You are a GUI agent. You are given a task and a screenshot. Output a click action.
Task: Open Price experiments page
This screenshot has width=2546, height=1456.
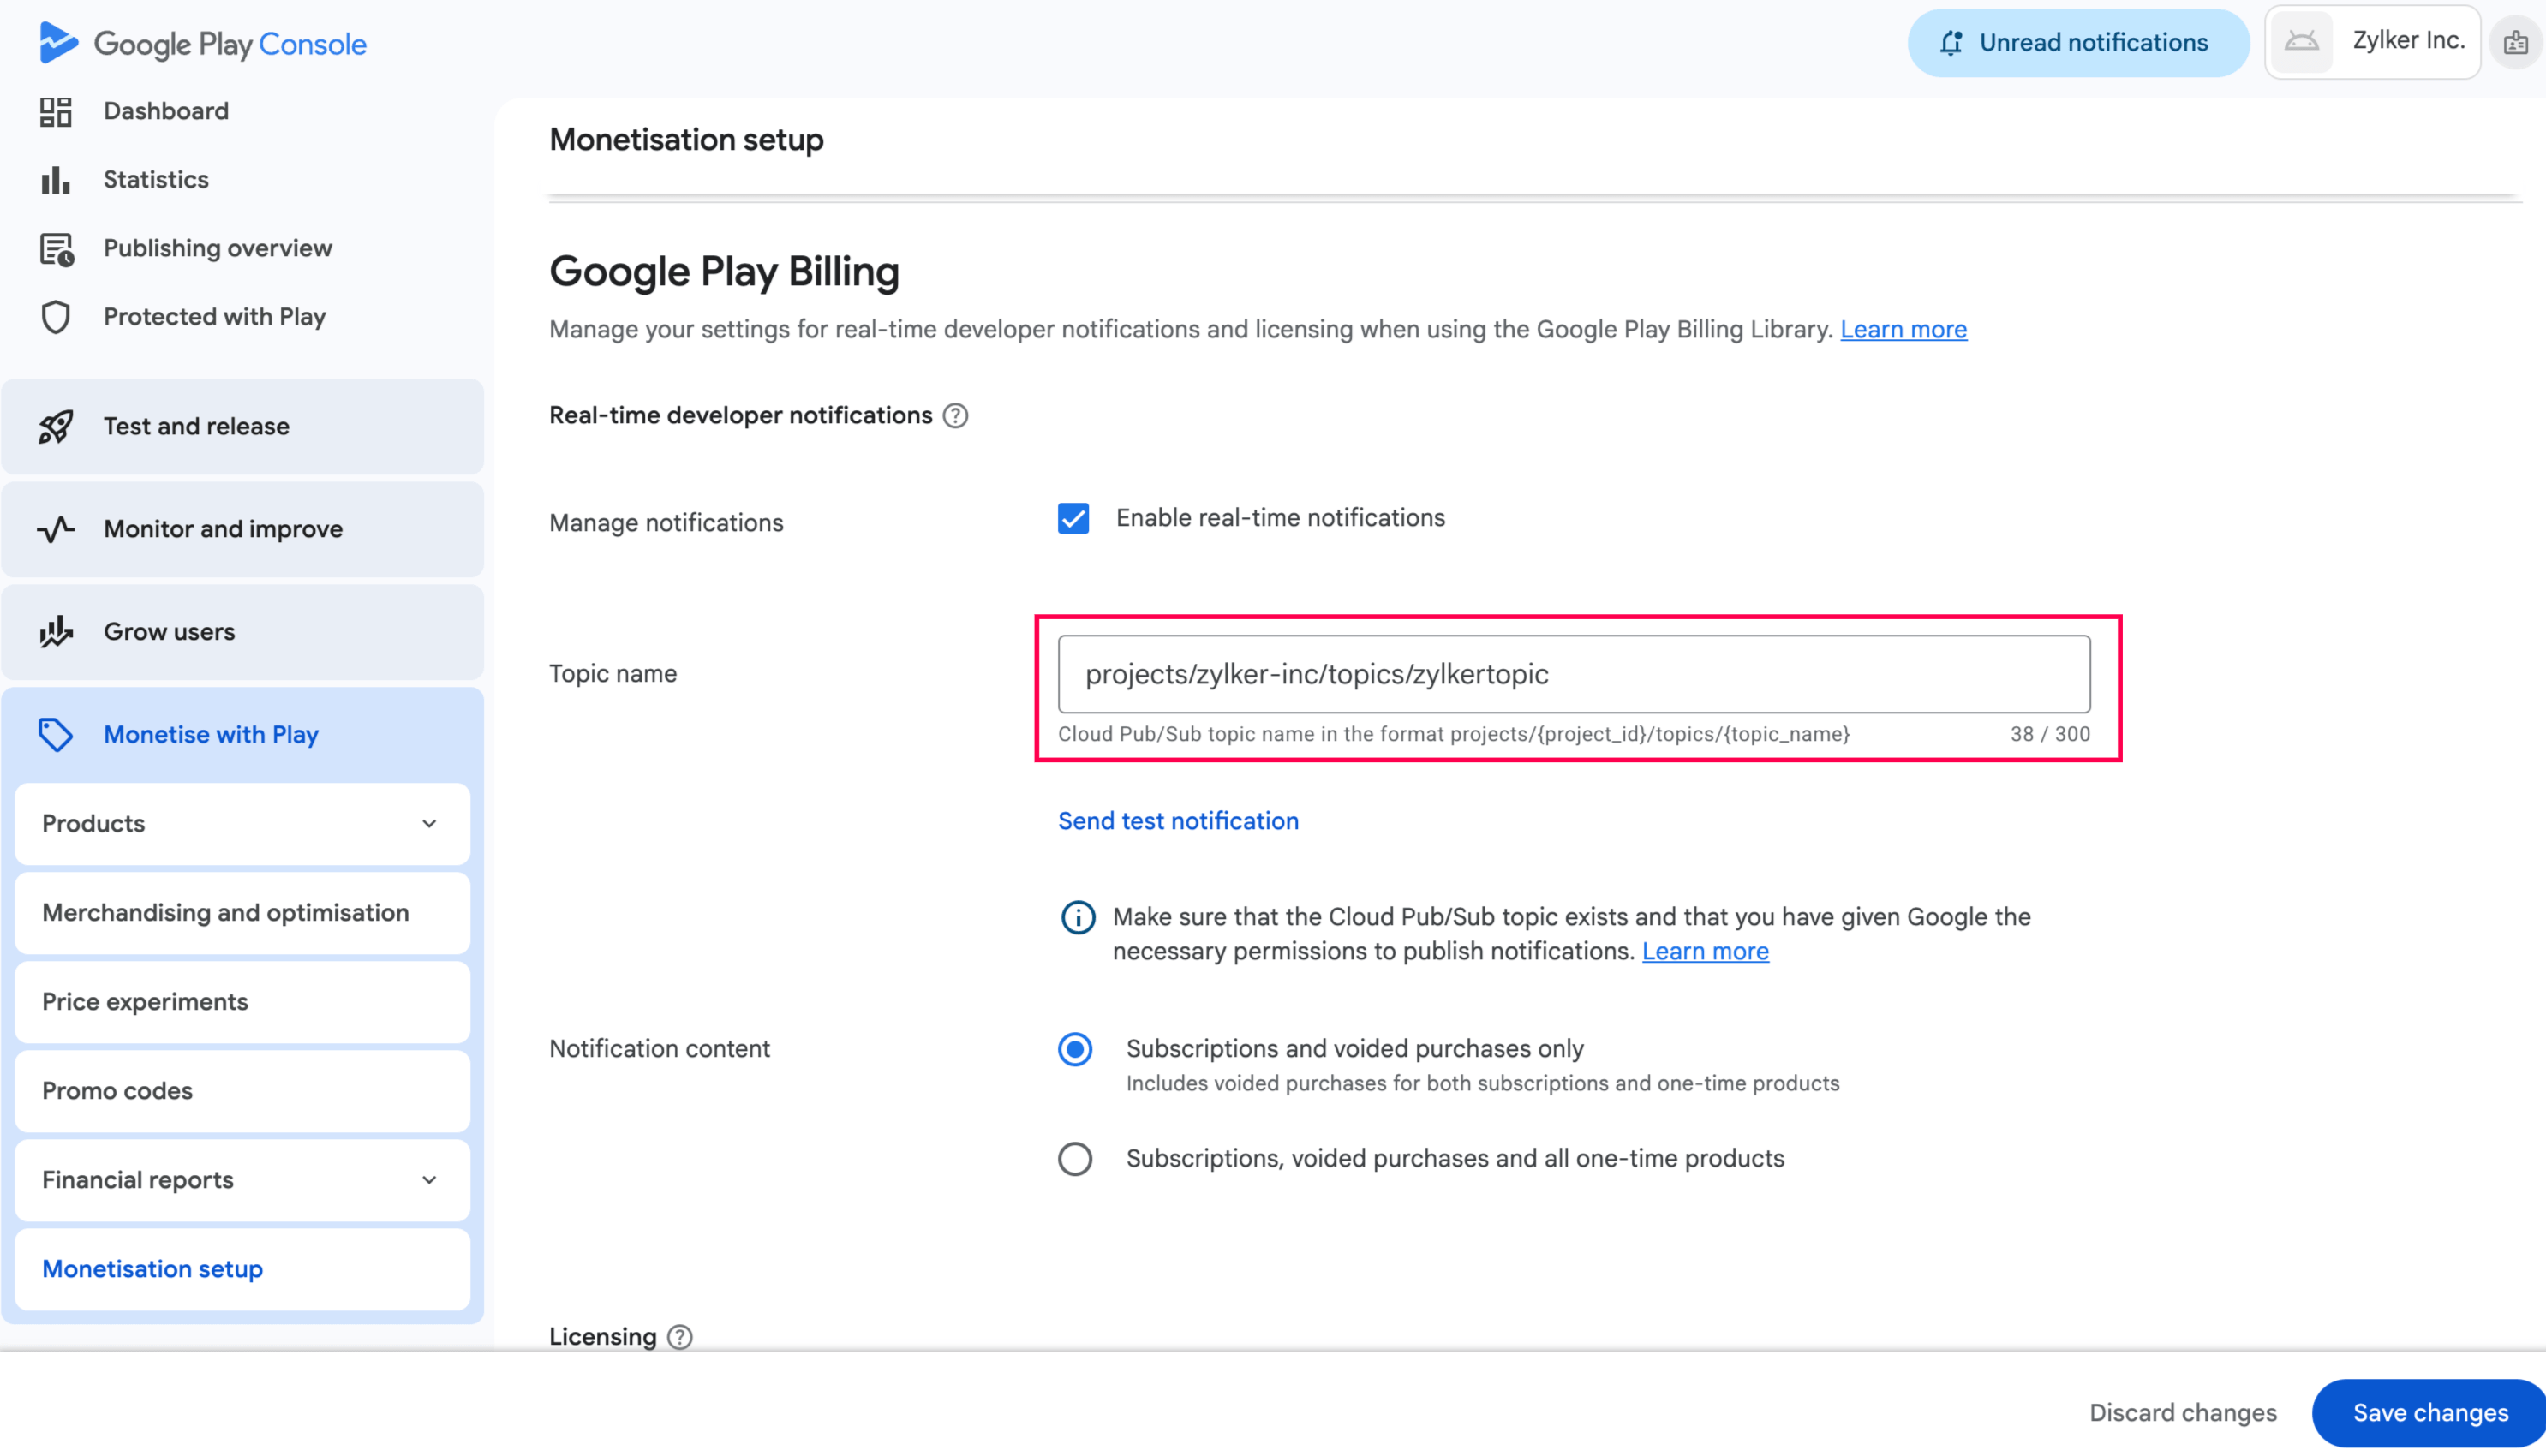243,1002
